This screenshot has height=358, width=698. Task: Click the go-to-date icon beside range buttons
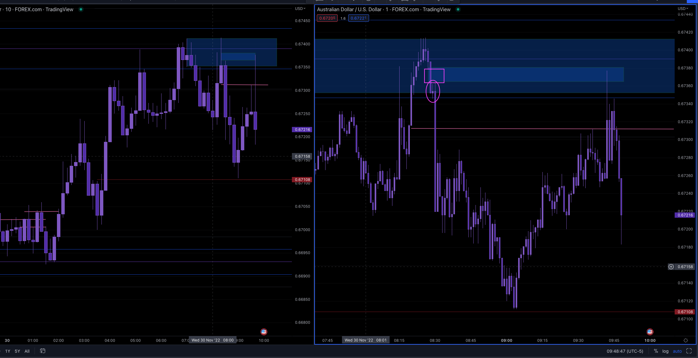pos(43,351)
